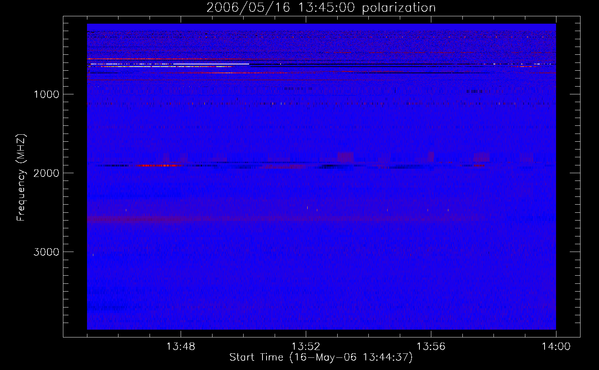Click the '2000' frequency tick label
Screen dimensions: 599x370
[x=46, y=173]
